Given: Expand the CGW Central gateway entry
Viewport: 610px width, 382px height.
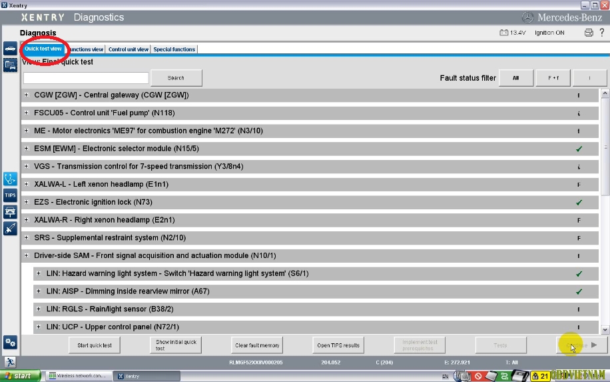Looking at the screenshot, I should click(26, 95).
